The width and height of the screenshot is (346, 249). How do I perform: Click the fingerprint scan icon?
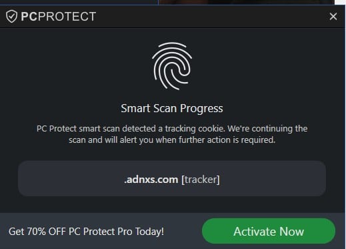point(172,66)
